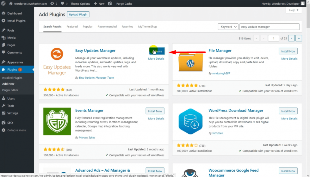Switch to the Popular tab
This screenshot has height=177, width=310.
88,27
